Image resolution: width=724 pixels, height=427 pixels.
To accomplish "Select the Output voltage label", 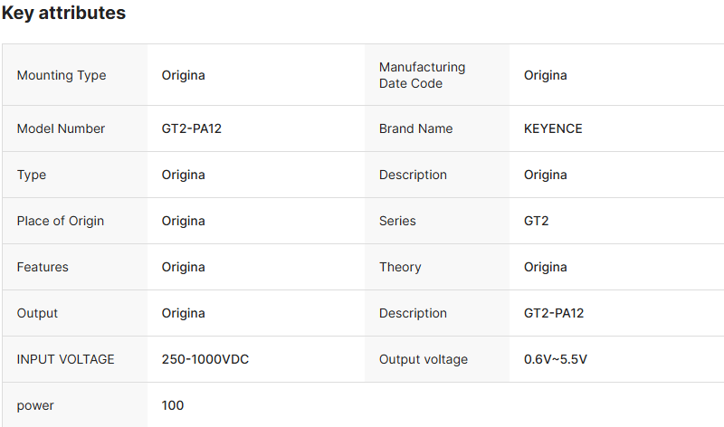I will point(424,359).
